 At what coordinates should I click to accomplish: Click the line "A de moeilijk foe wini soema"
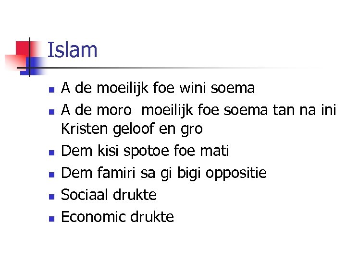(x=158, y=88)
